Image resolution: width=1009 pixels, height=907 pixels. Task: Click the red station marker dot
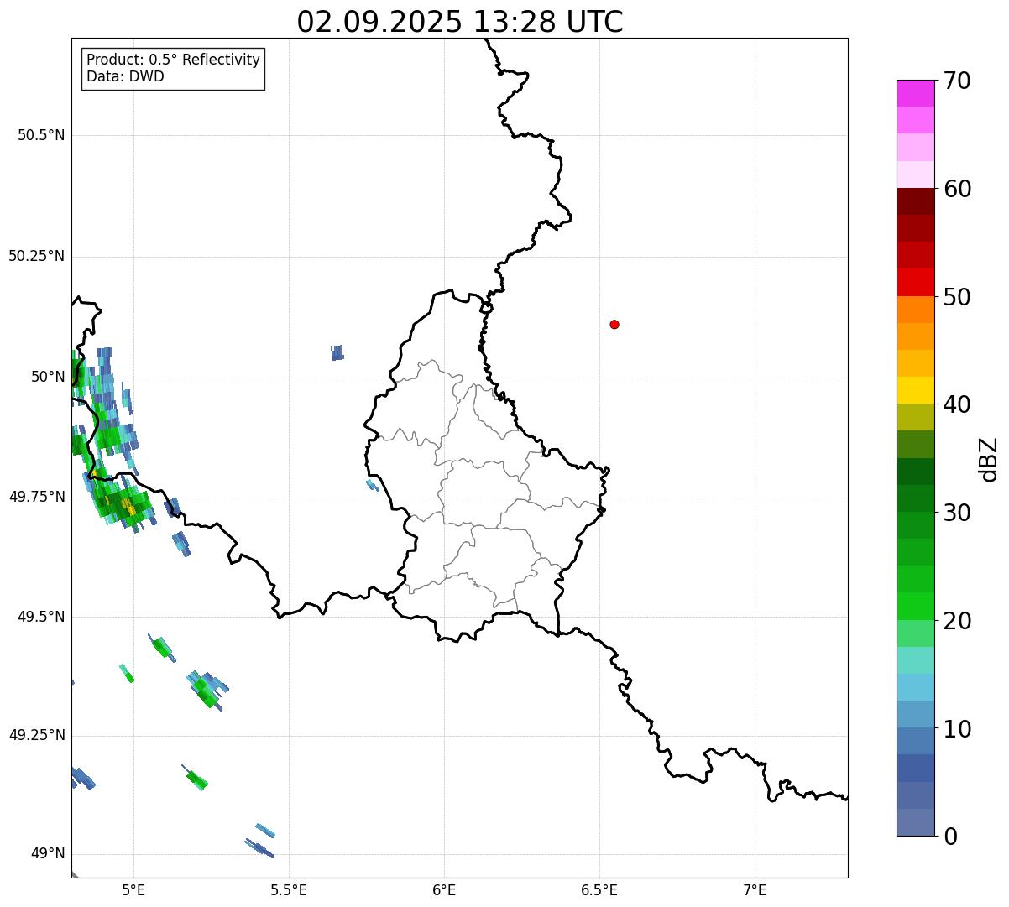(x=614, y=324)
